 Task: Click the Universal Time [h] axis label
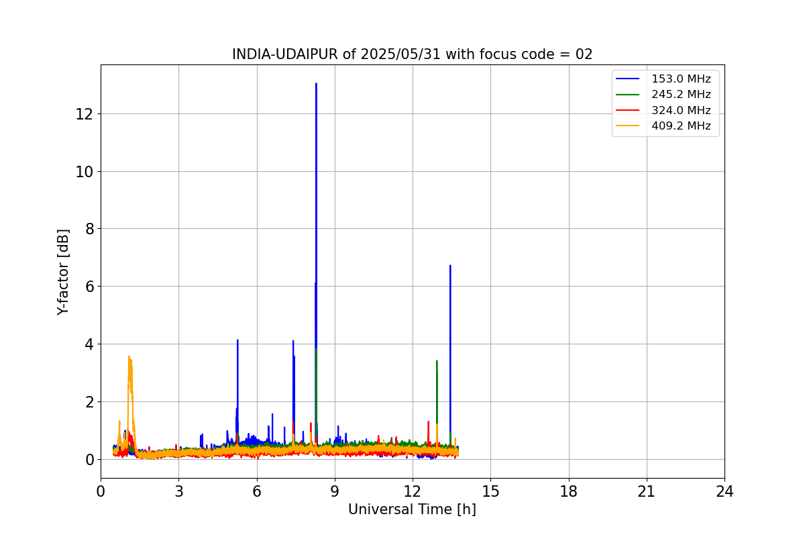412,509
